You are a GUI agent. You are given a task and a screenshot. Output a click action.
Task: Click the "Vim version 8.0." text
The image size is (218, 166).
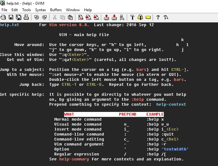coord(69,25)
